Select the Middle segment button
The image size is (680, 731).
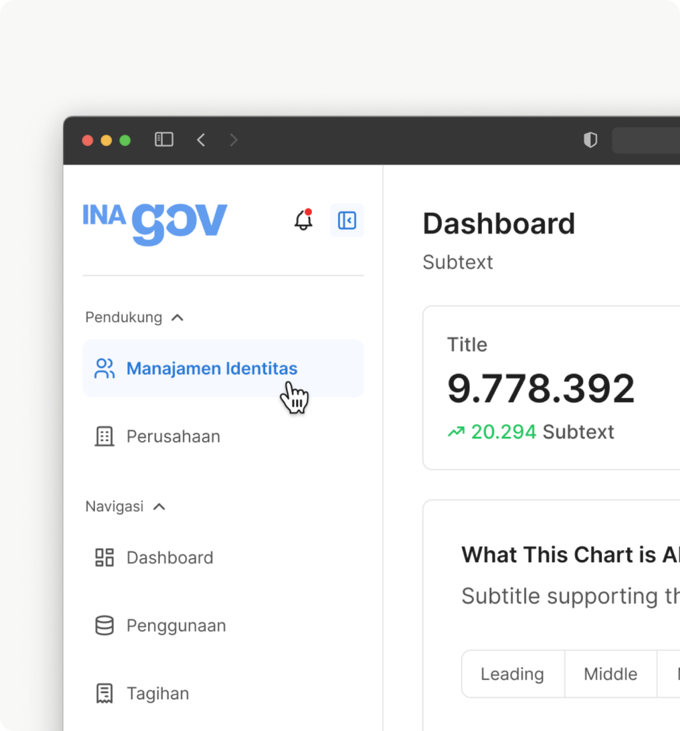[610, 674]
